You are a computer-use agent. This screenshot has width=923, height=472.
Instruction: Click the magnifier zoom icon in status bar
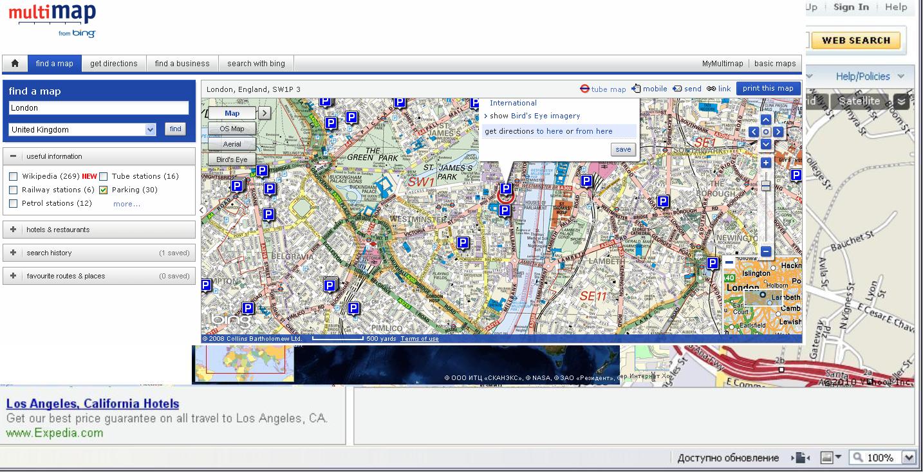857,458
